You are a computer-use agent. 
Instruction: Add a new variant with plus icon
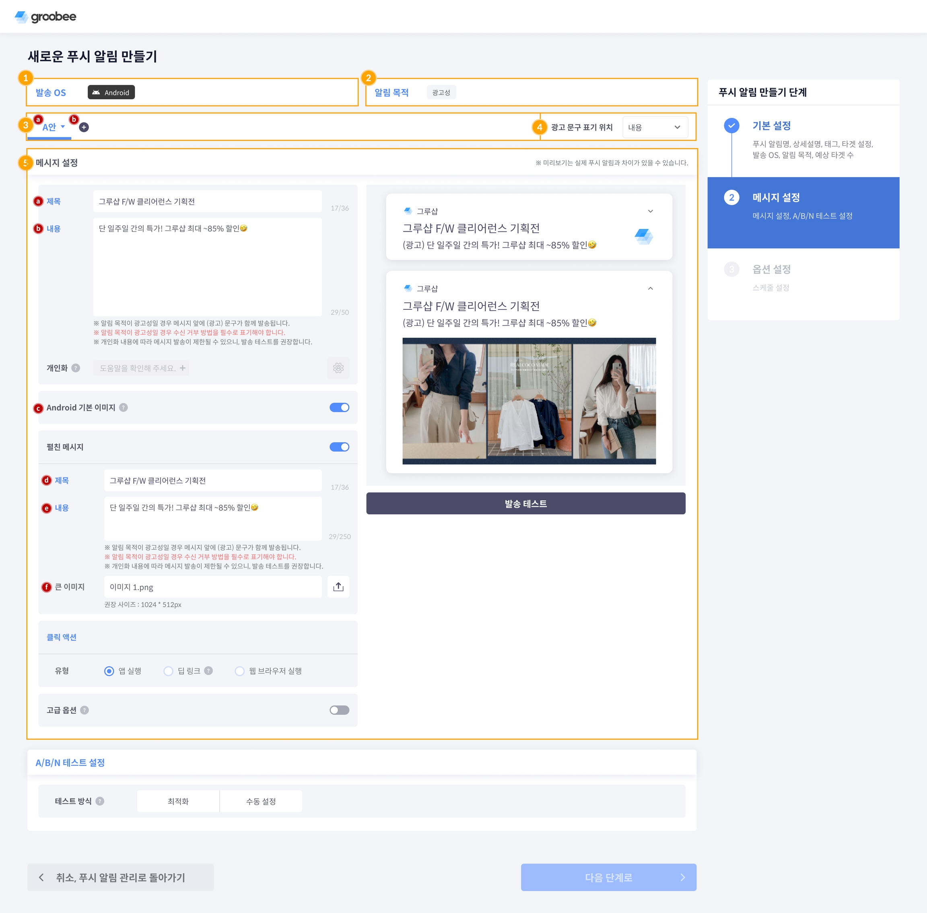pyautogui.click(x=84, y=127)
